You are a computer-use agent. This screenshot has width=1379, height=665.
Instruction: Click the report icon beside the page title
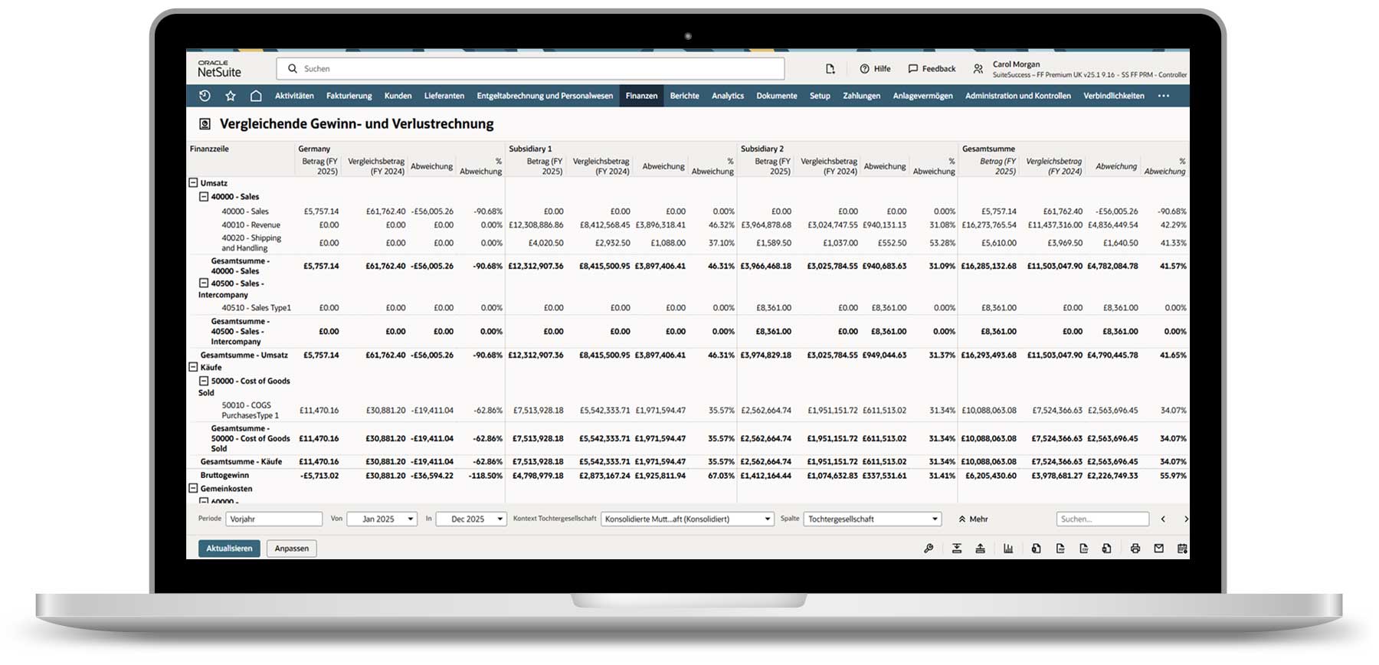coord(205,124)
